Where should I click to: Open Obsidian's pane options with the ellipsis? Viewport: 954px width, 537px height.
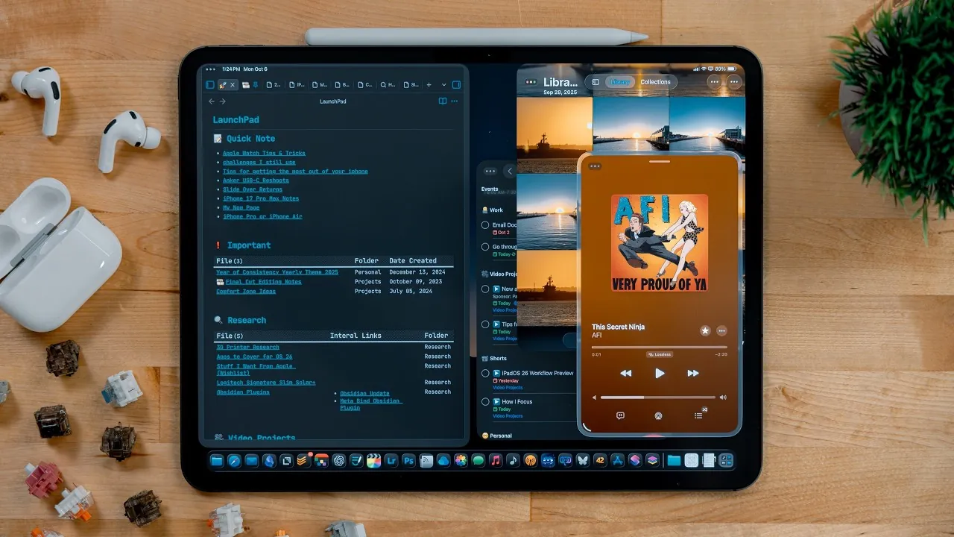click(x=453, y=101)
